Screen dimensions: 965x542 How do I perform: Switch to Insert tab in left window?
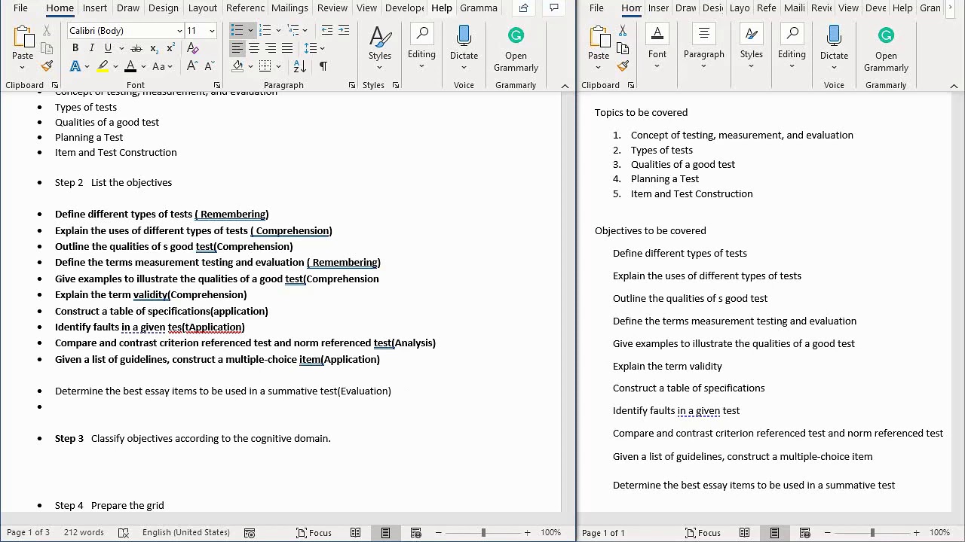tap(95, 8)
